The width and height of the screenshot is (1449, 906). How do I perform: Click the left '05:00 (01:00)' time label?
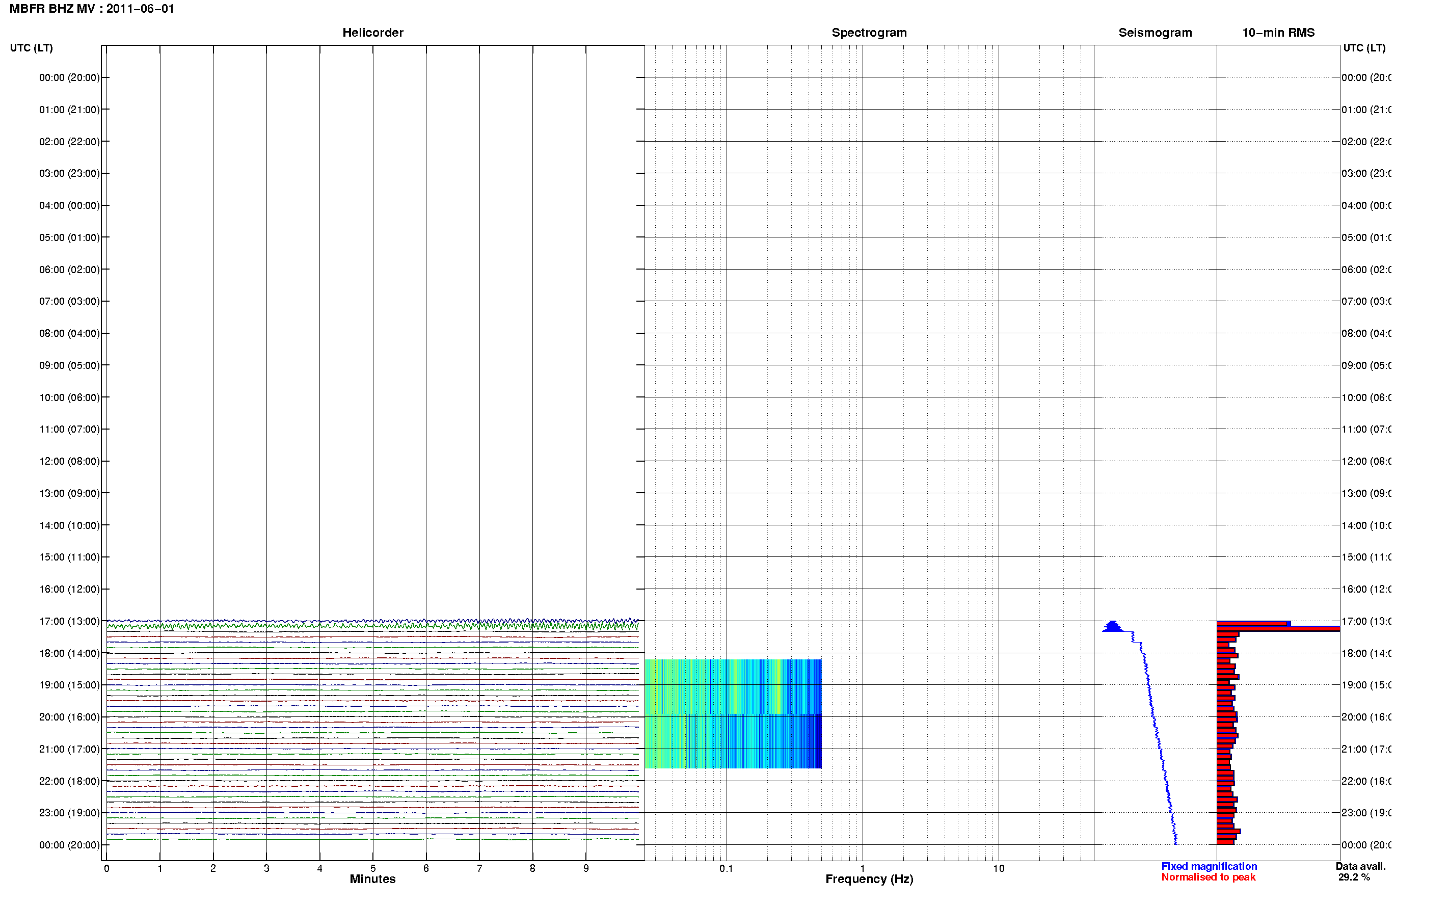point(69,237)
